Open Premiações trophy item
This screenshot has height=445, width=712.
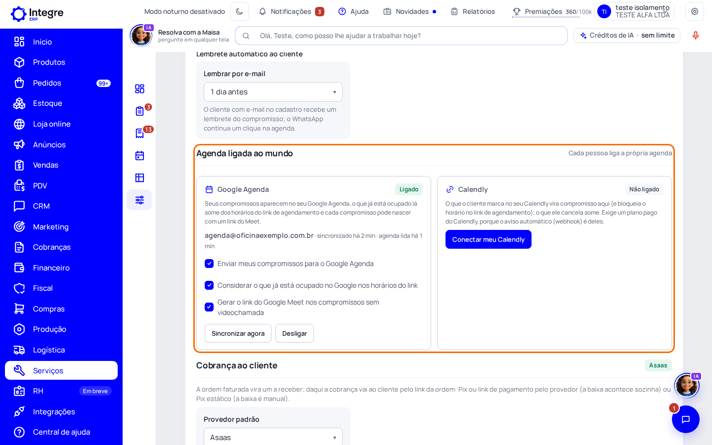click(x=552, y=11)
